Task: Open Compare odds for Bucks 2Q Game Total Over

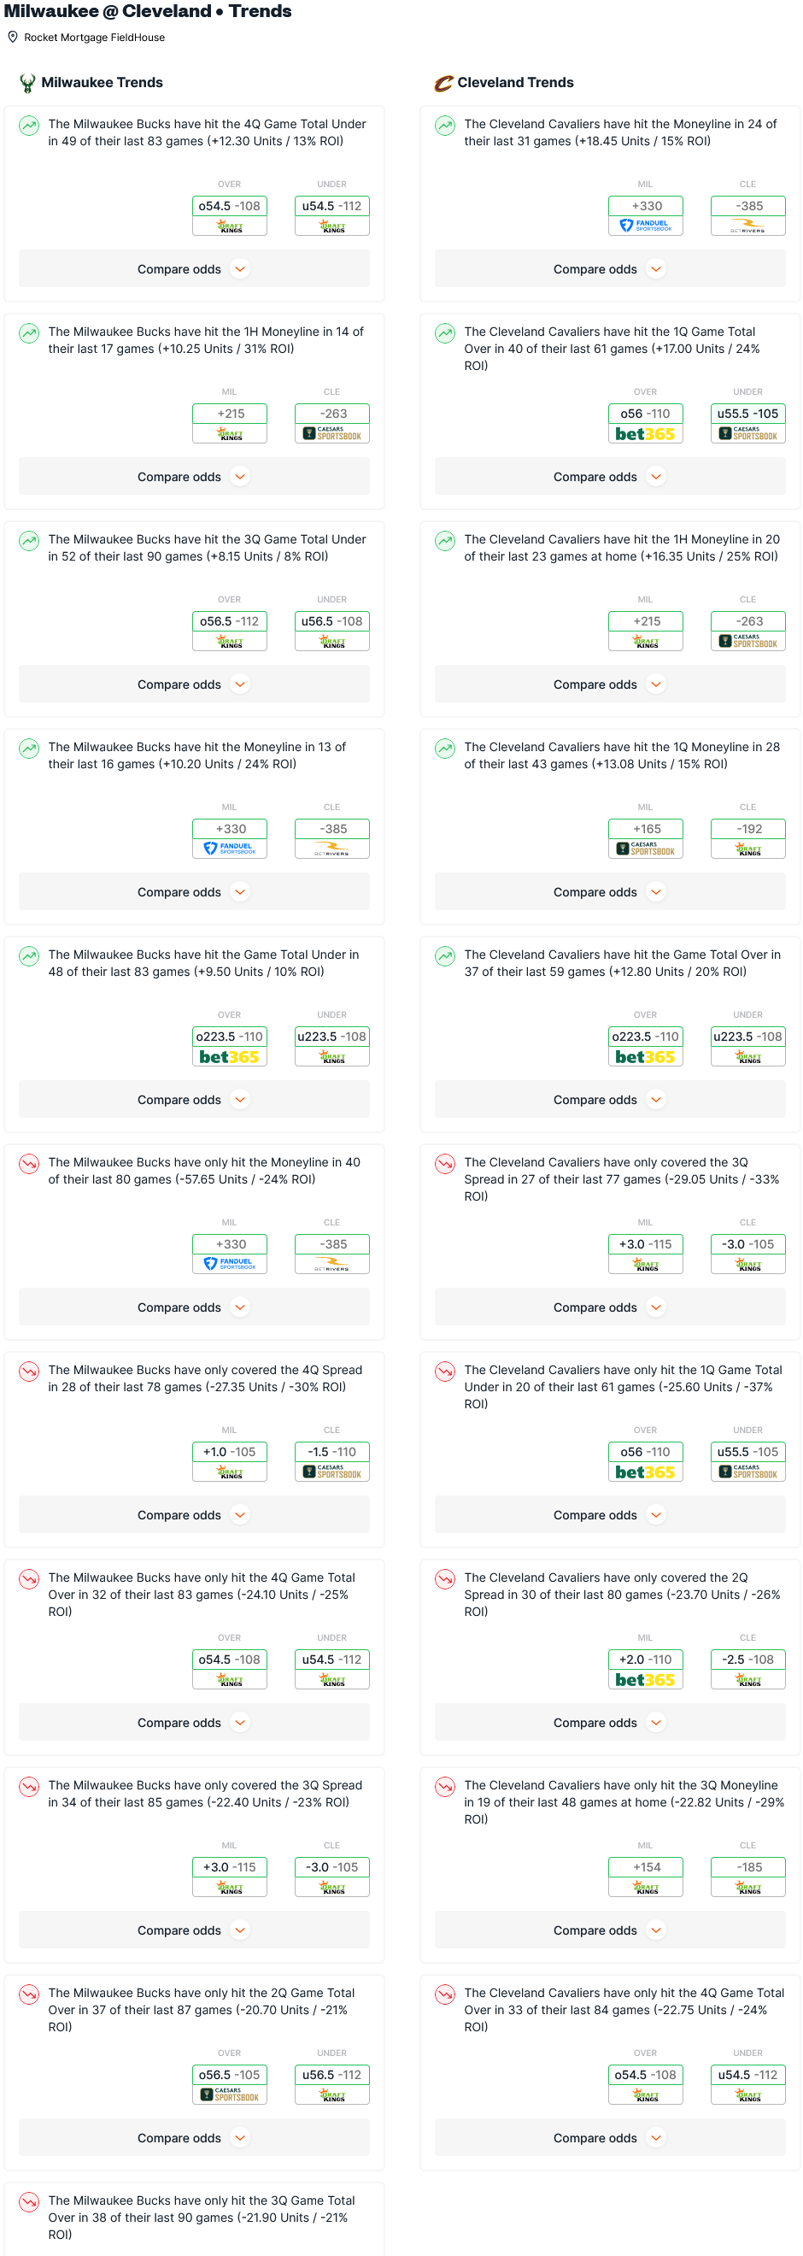Action: pos(195,2137)
